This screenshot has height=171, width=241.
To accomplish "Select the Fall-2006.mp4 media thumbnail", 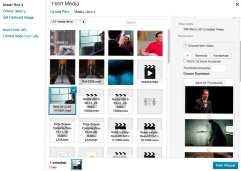I will 91,72.
